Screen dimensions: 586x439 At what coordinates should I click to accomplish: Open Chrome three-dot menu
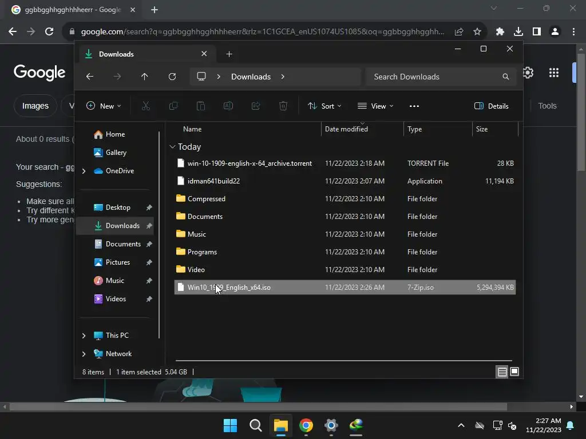tap(573, 32)
